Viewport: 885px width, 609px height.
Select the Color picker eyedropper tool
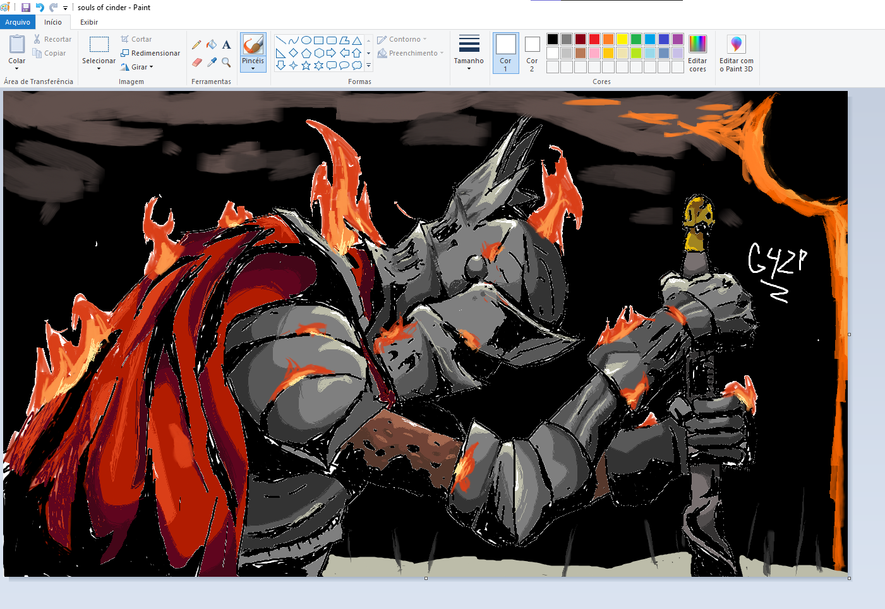[212, 62]
